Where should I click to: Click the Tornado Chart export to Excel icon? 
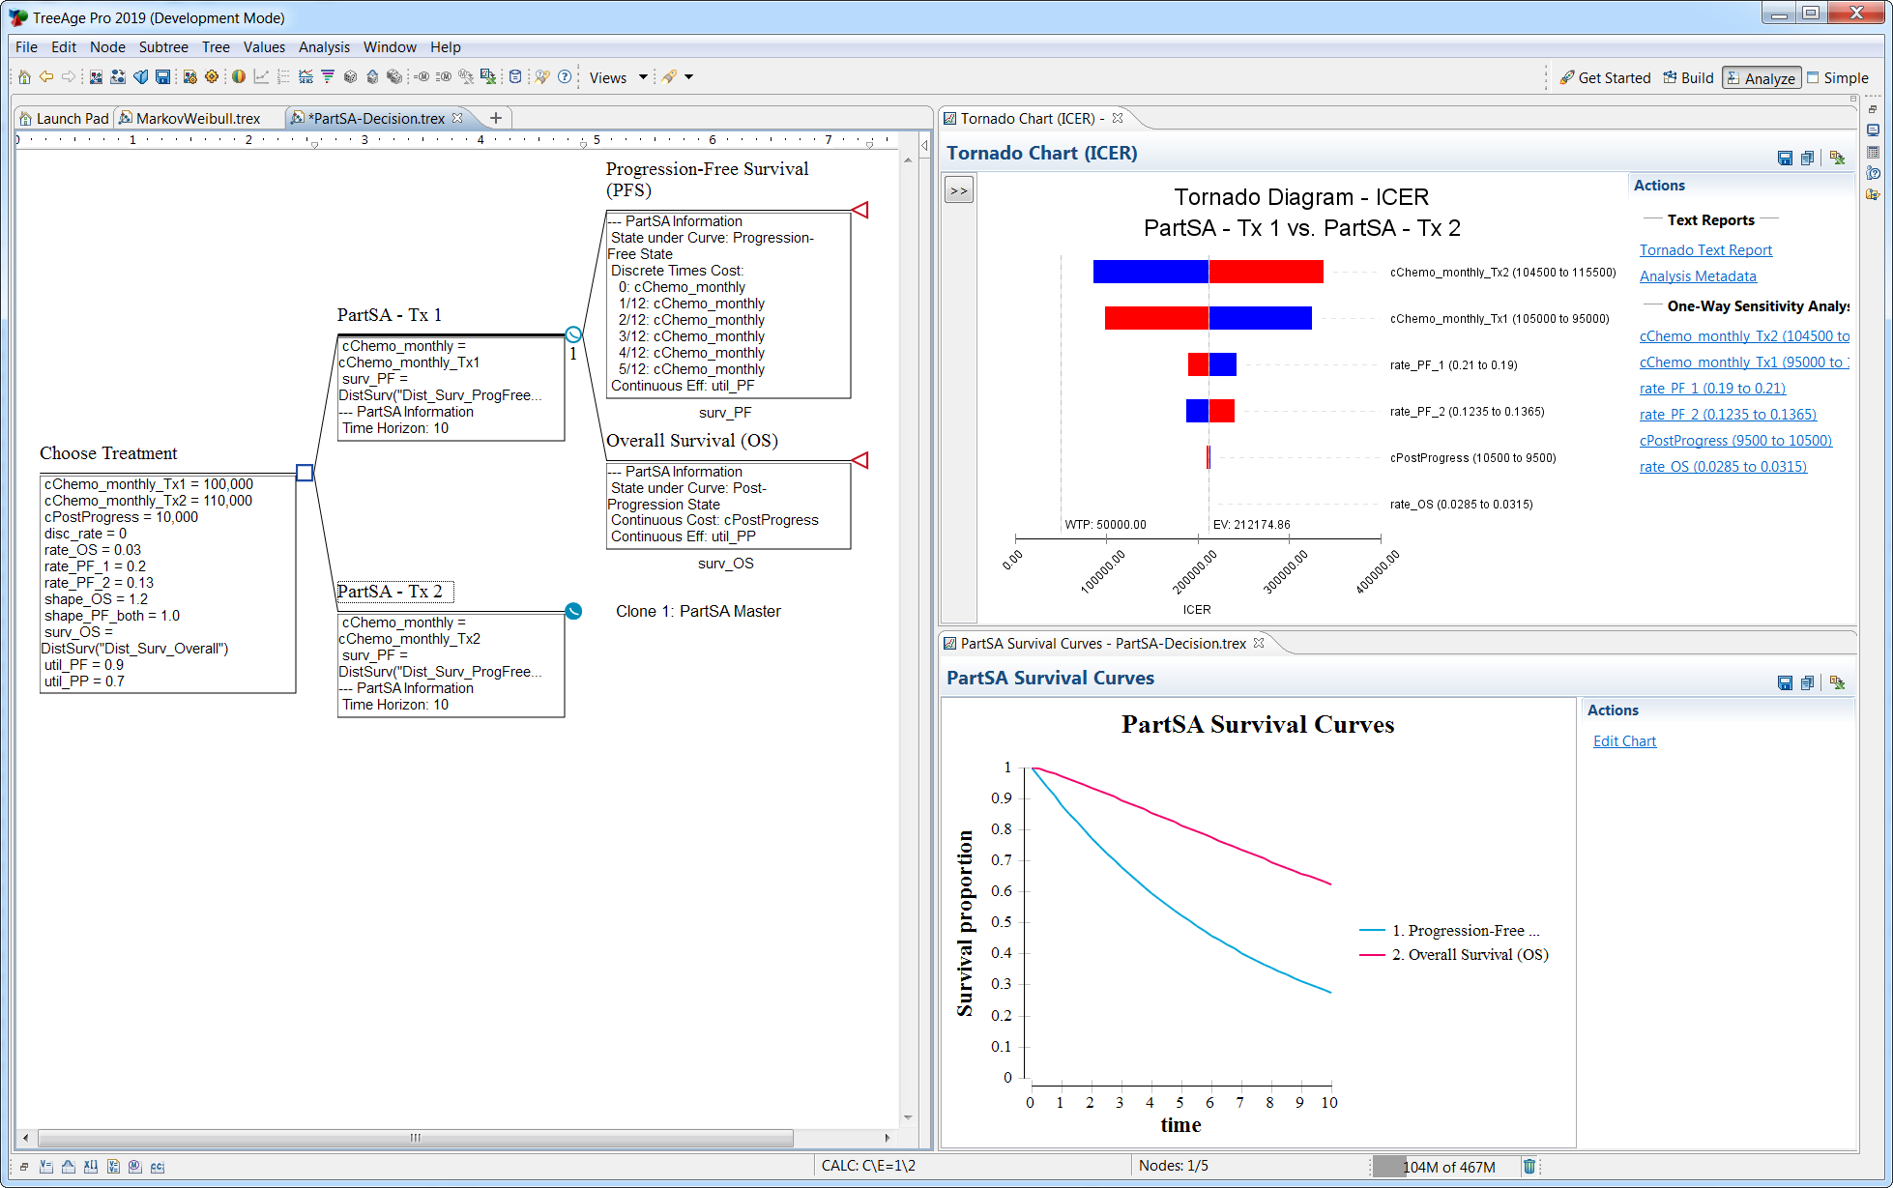click(1837, 158)
